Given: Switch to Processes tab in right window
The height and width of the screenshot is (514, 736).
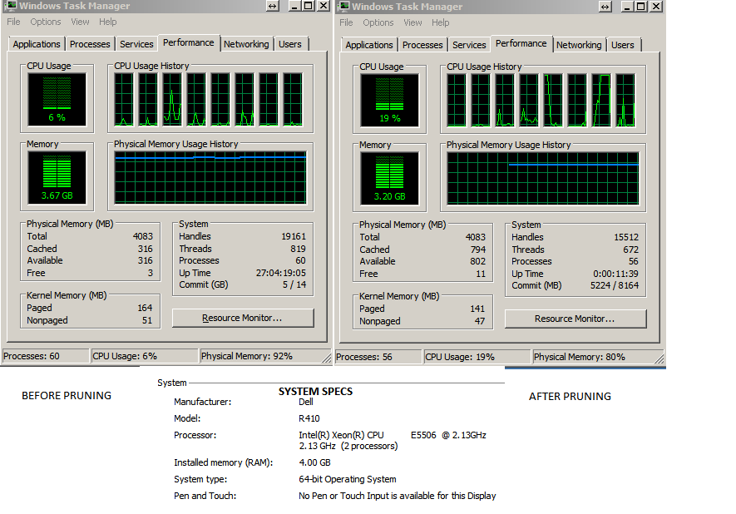Looking at the screenshot, I should pos(422,45).
